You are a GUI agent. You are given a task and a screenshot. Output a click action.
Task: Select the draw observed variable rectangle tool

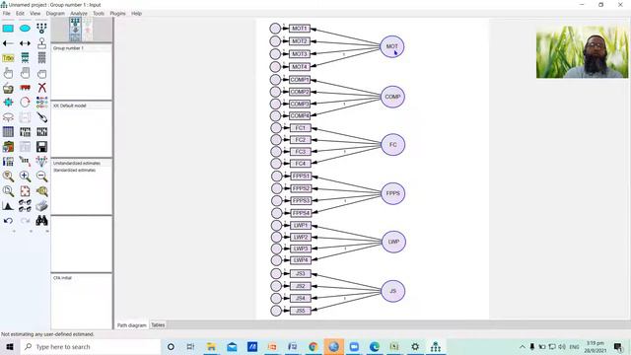pos(8,29)
